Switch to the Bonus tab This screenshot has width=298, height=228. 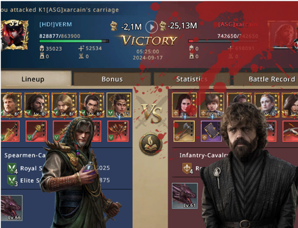coord(112,79)
